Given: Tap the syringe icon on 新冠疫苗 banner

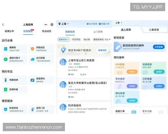Looking at the screenshot, I should [118, 47].
